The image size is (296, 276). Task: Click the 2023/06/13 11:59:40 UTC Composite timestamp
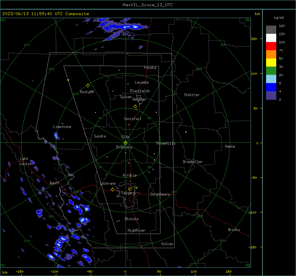click(45, 13)
